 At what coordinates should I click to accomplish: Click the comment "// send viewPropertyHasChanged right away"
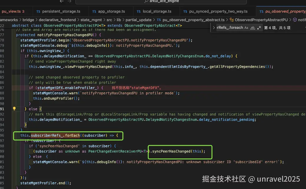coord(72,61)
